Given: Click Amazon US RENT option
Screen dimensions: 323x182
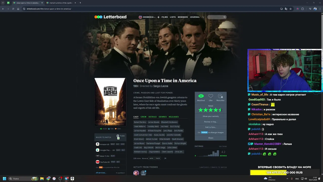Looking at the screenshot, I should point(113,144).
